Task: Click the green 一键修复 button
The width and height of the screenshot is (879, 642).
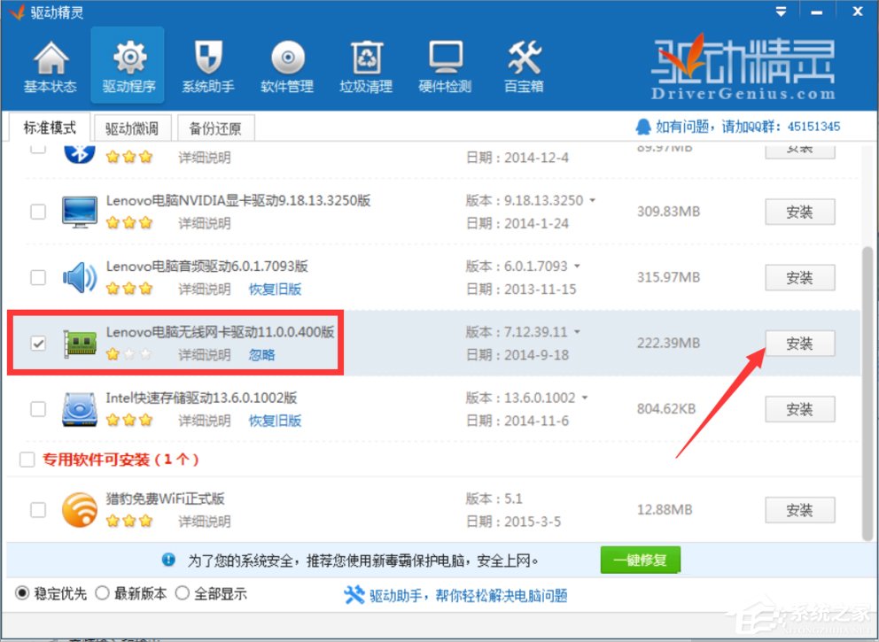Action: [640, 559]
